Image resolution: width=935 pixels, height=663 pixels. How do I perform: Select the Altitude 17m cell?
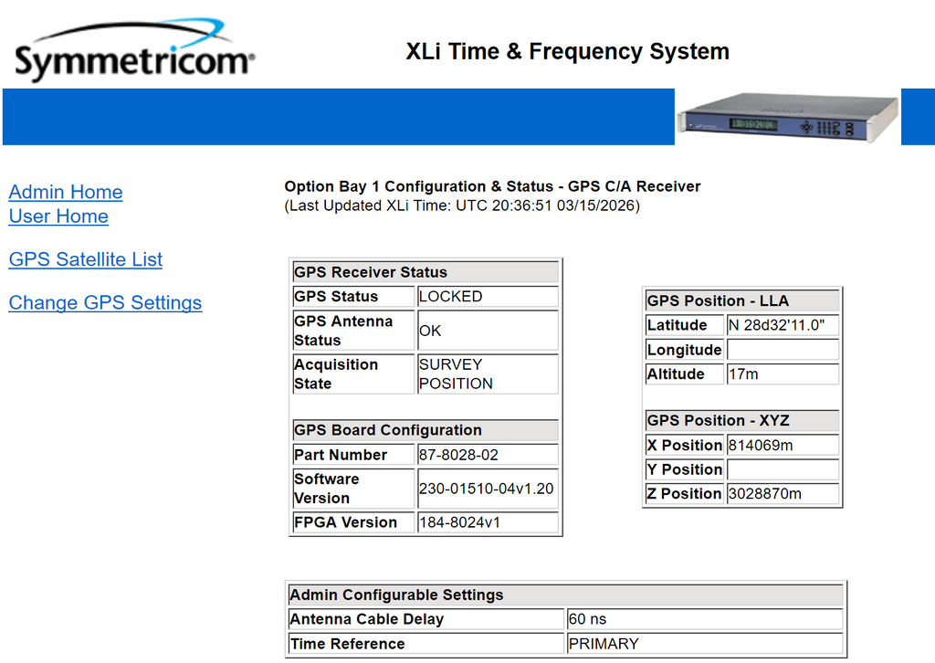(x=782, y=374)
